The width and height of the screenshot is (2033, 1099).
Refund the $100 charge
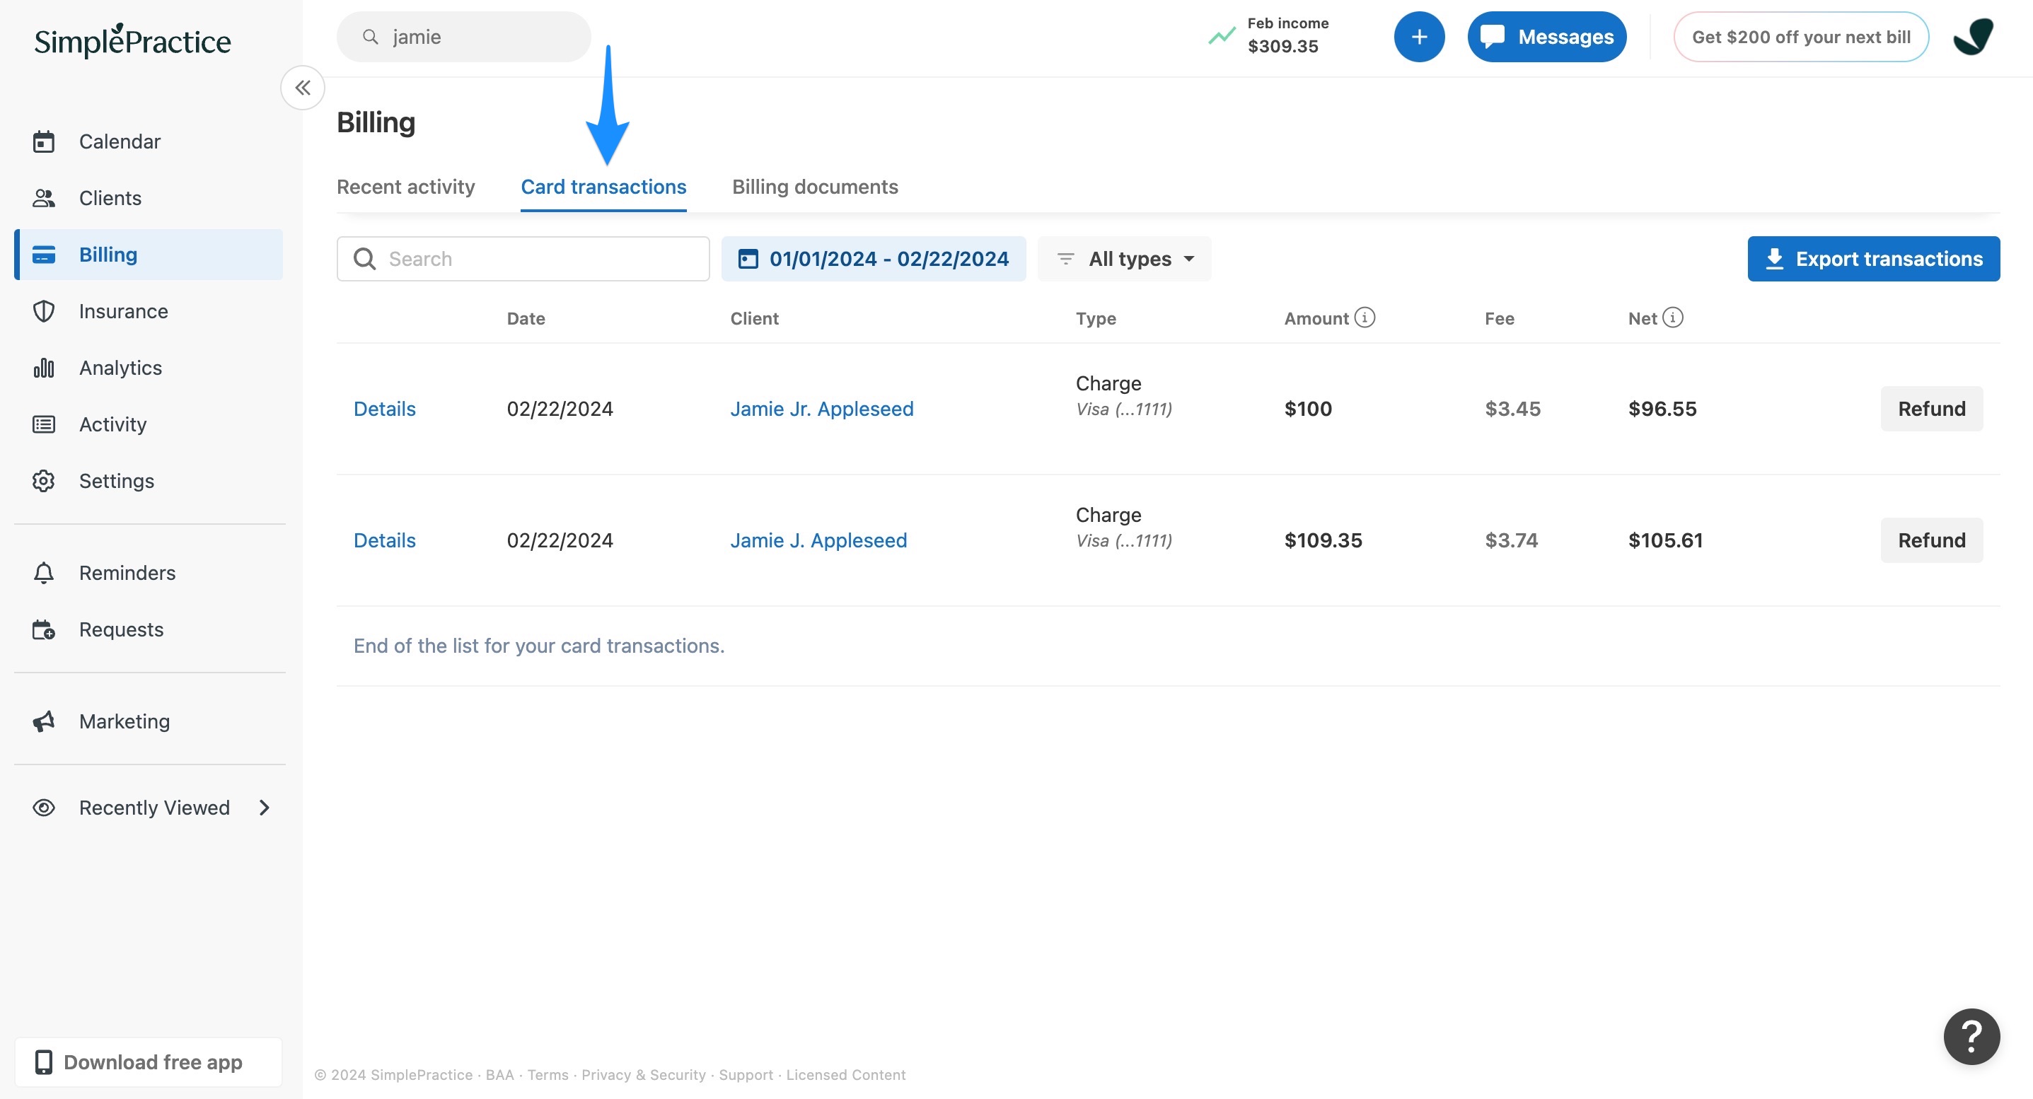(1931, 409)
